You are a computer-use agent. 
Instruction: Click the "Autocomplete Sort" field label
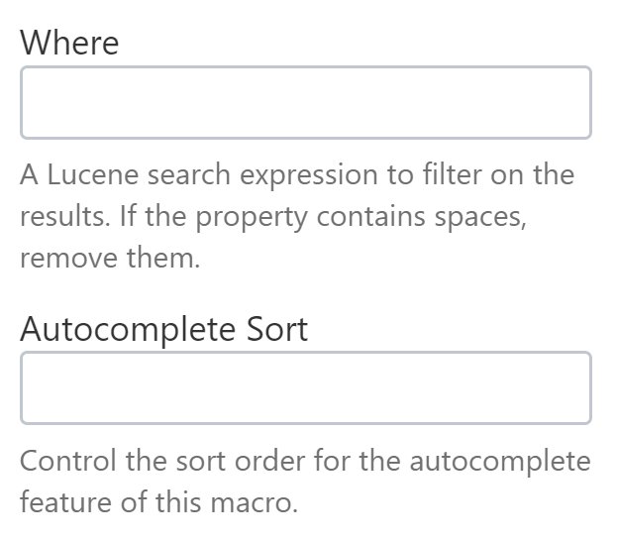[x=163, y=328]
